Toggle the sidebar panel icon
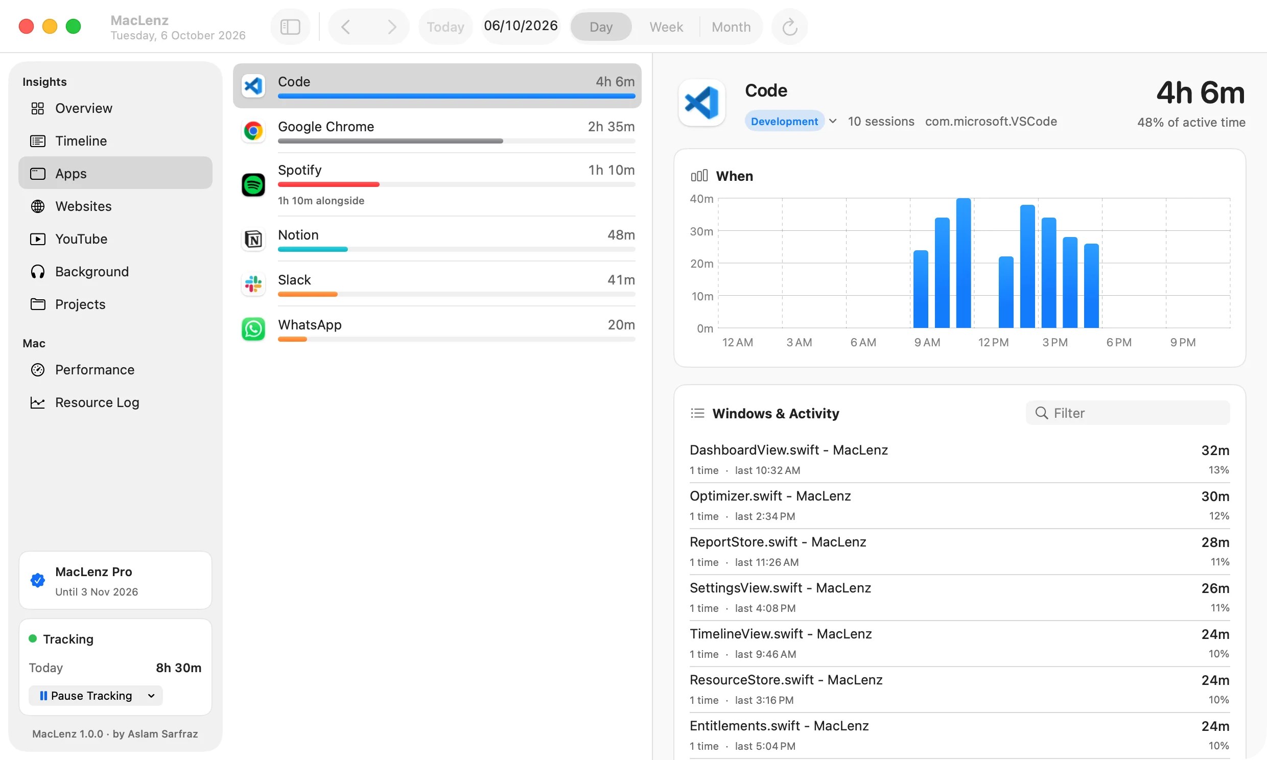 point(290,27)
